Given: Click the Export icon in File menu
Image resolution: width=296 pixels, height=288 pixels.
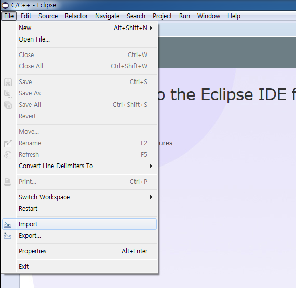Looking at the screenshot, I should click(x=8, y=236).
